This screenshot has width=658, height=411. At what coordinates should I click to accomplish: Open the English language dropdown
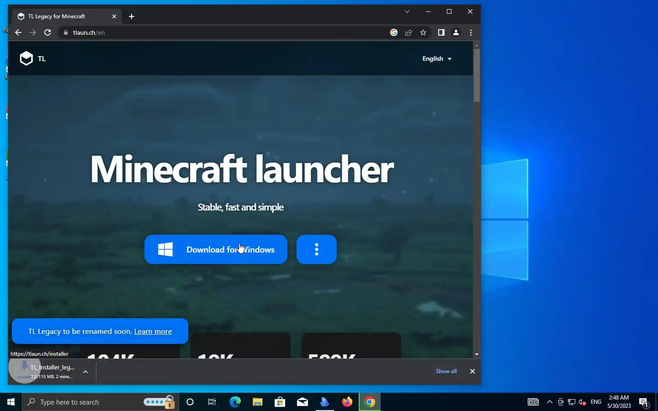click(x=437, y=58)
